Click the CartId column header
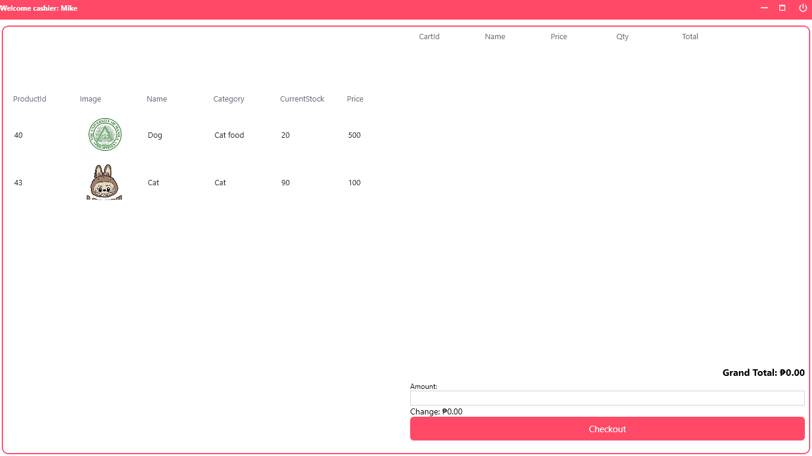Image resolution: width=812 pixels, height=456 pixels. pyautogui.click(x=429, y=36)
